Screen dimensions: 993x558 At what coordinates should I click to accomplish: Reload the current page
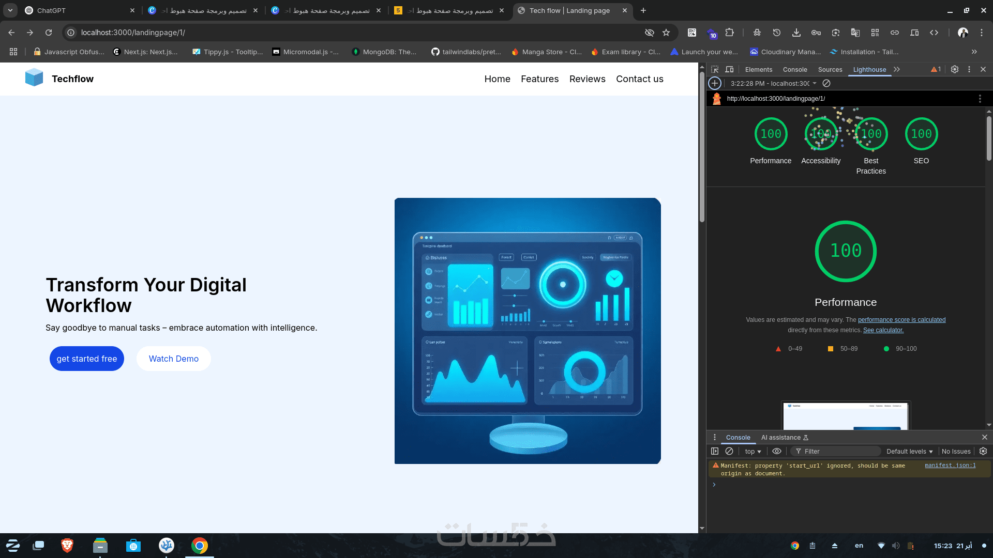pos(49,33)
